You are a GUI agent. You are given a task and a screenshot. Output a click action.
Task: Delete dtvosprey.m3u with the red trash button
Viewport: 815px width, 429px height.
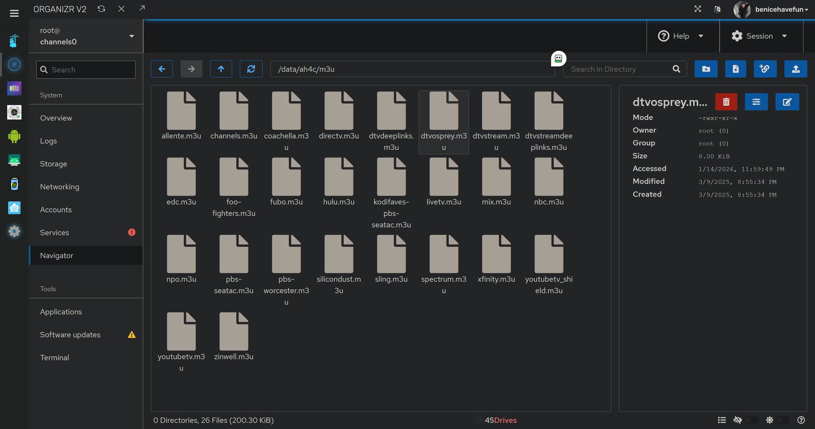tap(726, 102)
